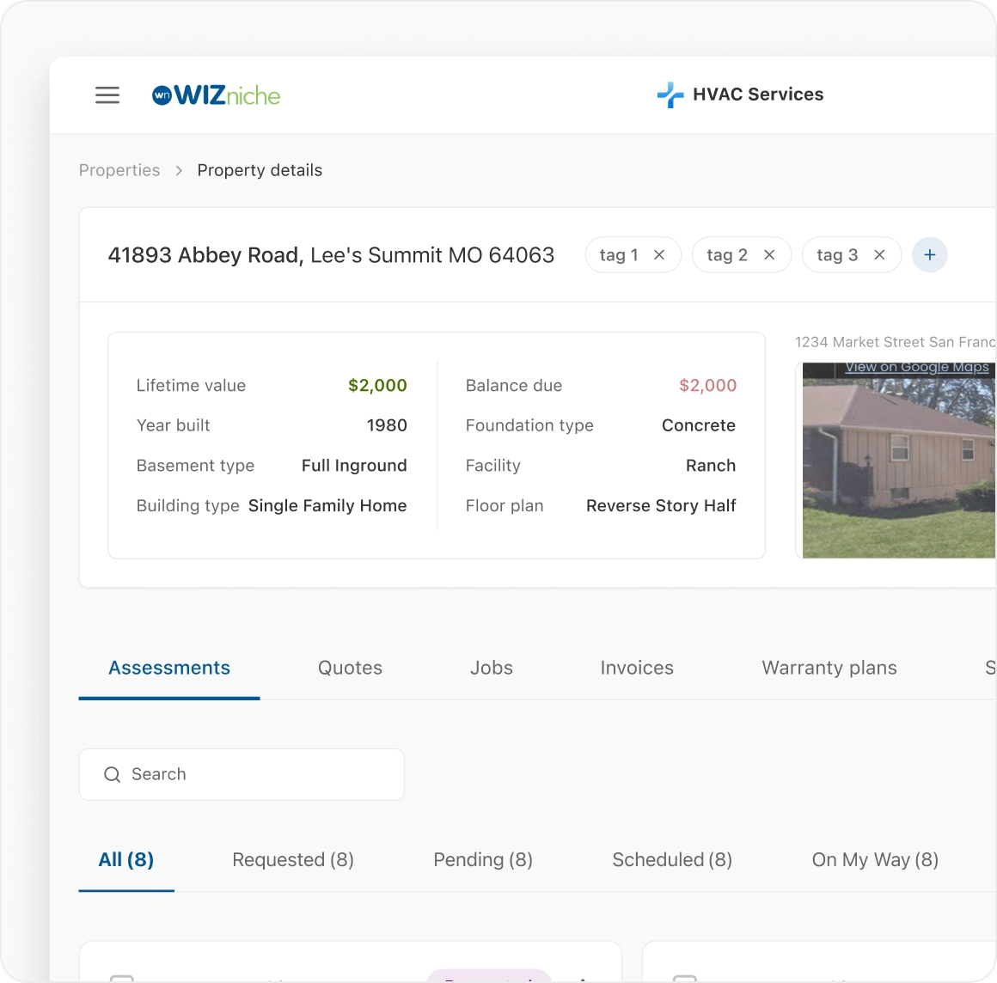Filter assessments by Pending (8)
This screenshot has width=997, height=983.
pos(483,860)
